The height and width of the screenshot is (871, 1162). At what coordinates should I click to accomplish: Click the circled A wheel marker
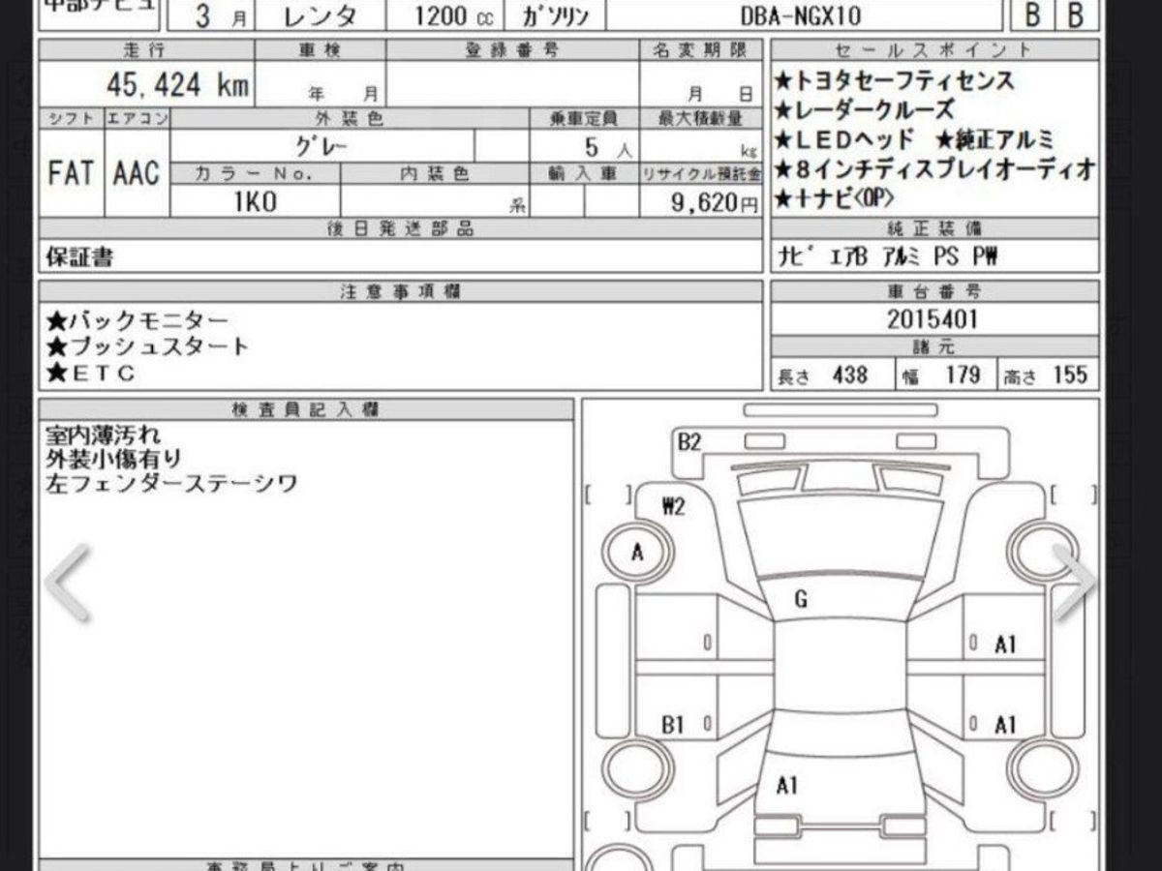click(636, 554)
